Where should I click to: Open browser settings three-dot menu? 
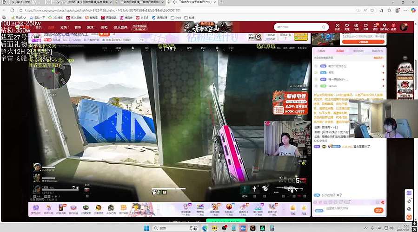[405, 10]
